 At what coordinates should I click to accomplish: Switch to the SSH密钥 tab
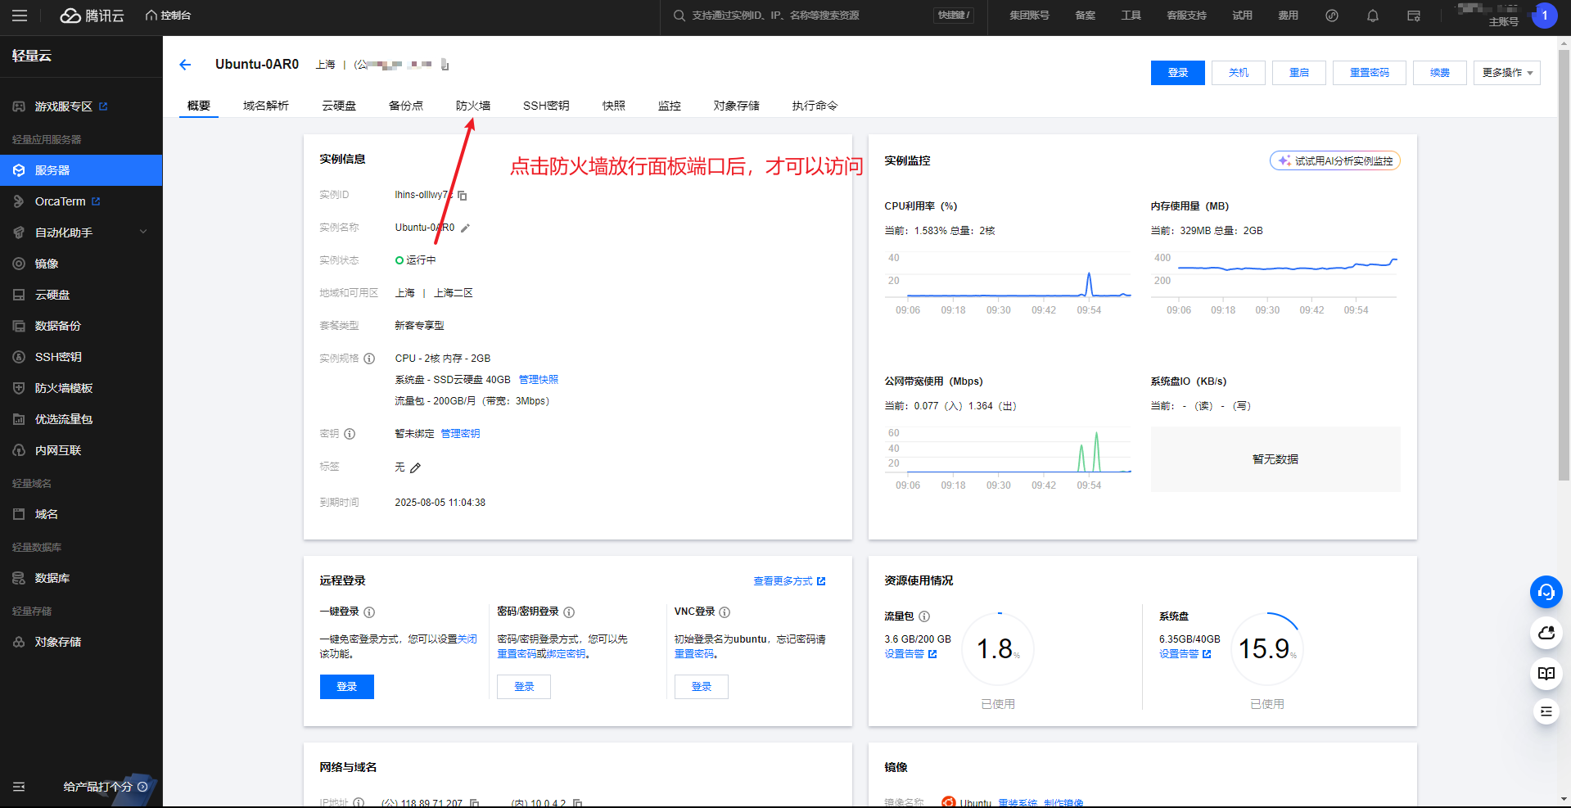(546, 106)
